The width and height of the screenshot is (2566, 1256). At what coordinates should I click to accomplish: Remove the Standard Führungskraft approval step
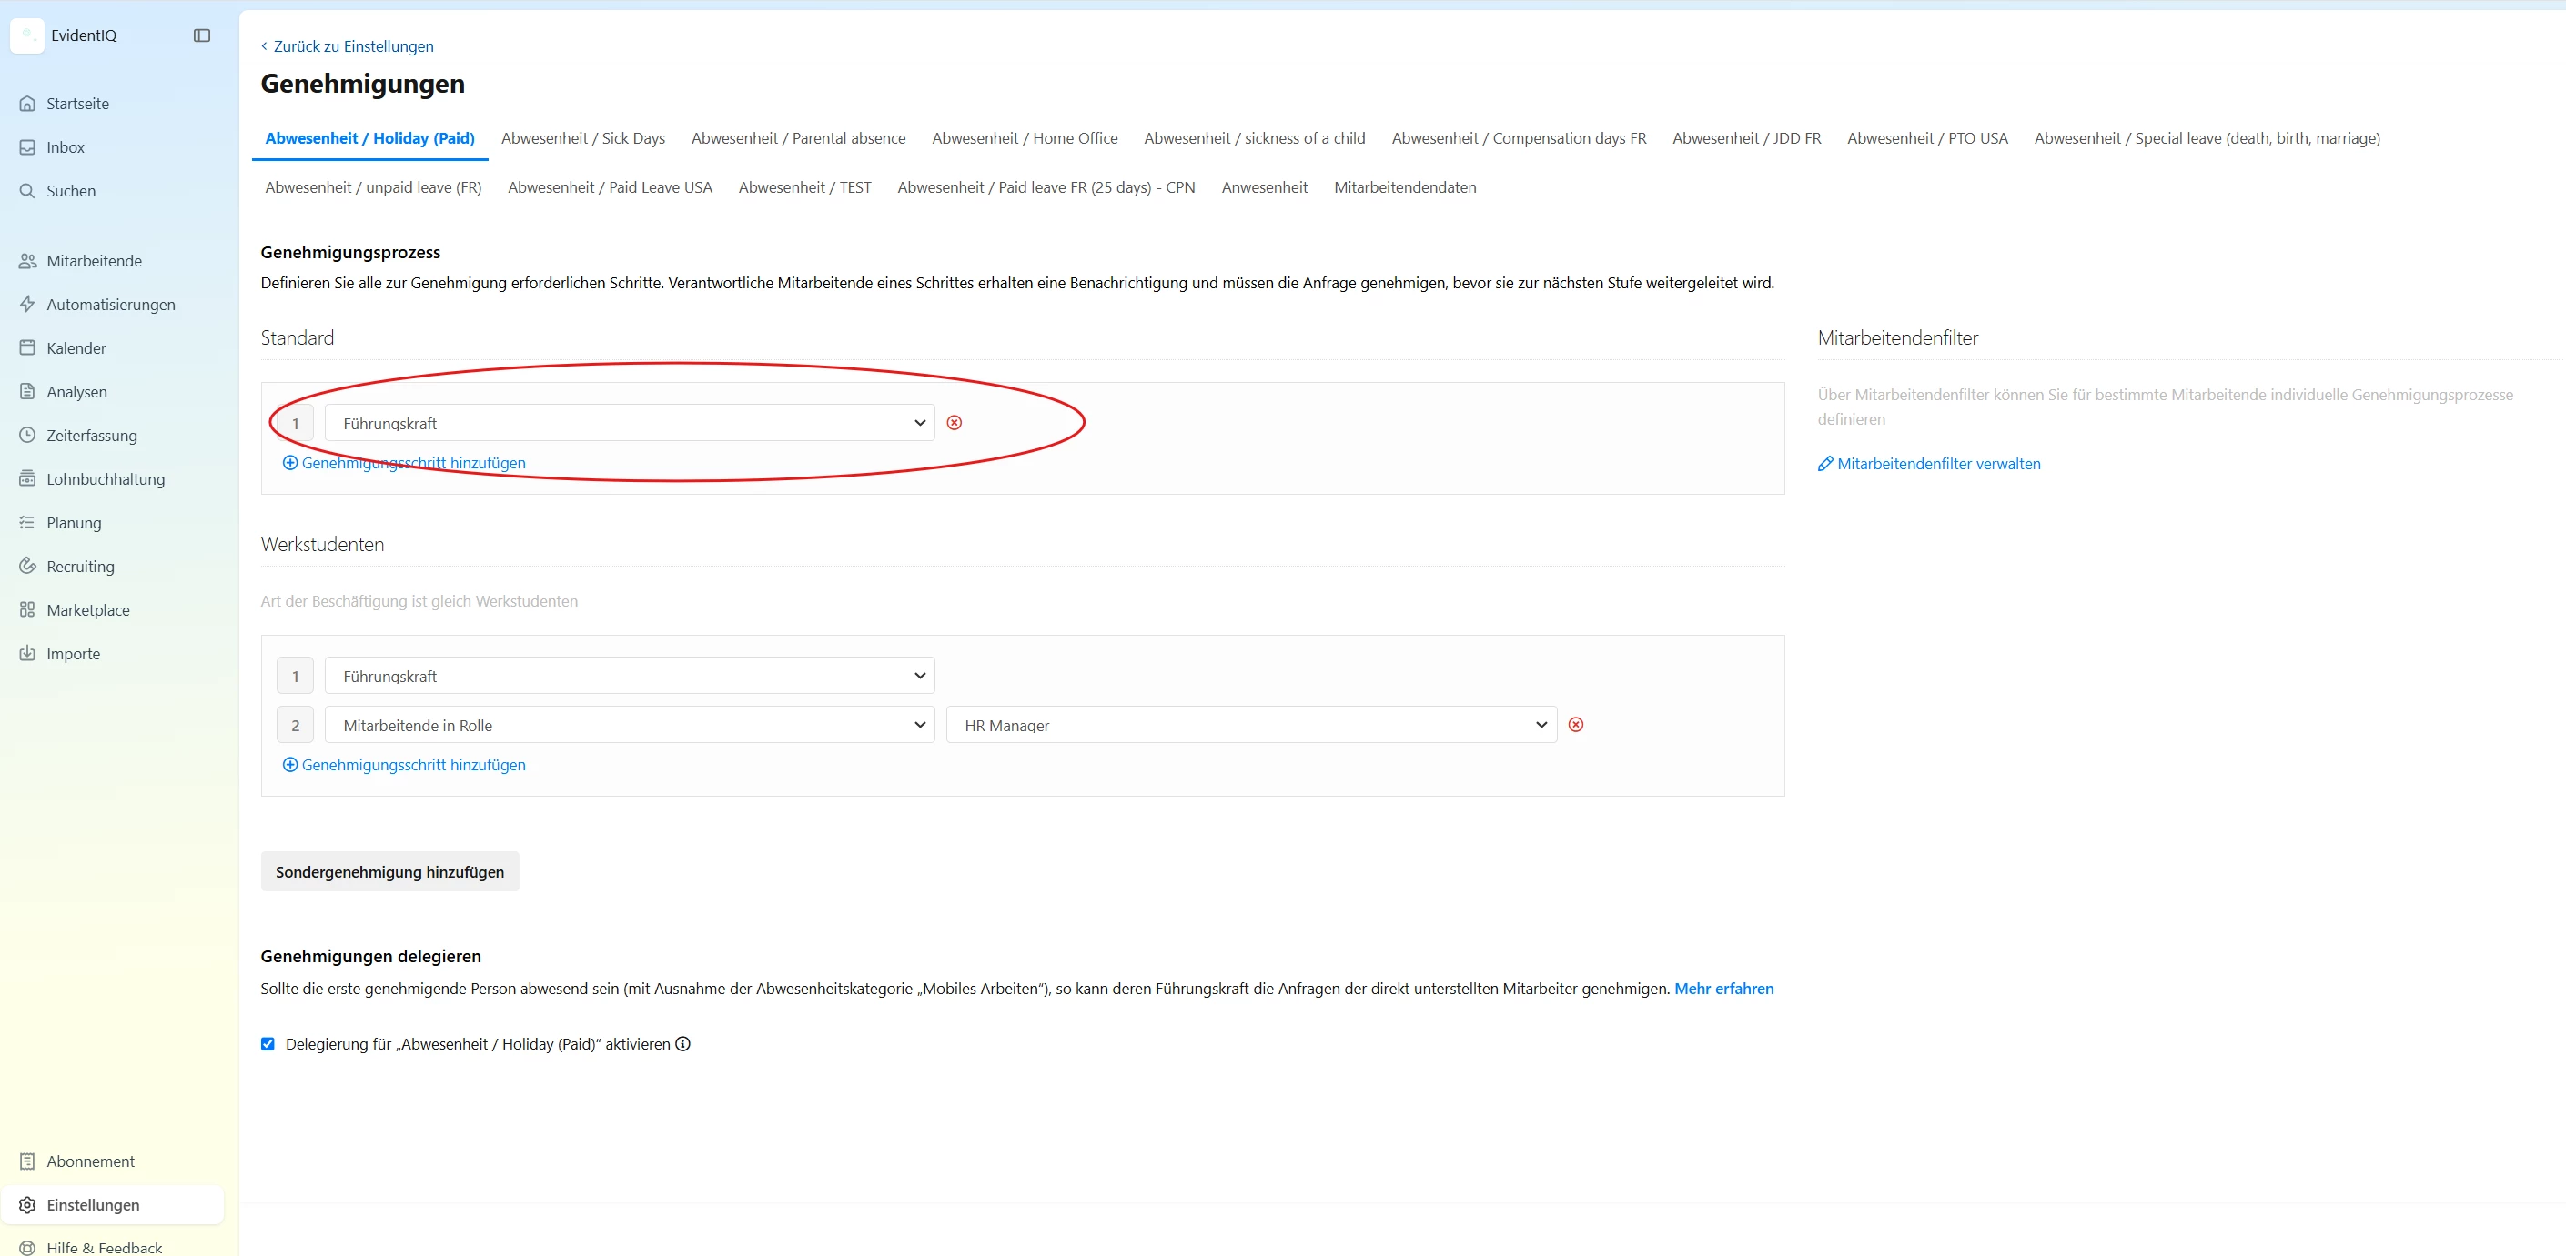(x=955, y=423)
